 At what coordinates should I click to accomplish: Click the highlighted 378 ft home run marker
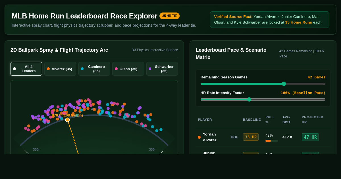click(67, 120)
